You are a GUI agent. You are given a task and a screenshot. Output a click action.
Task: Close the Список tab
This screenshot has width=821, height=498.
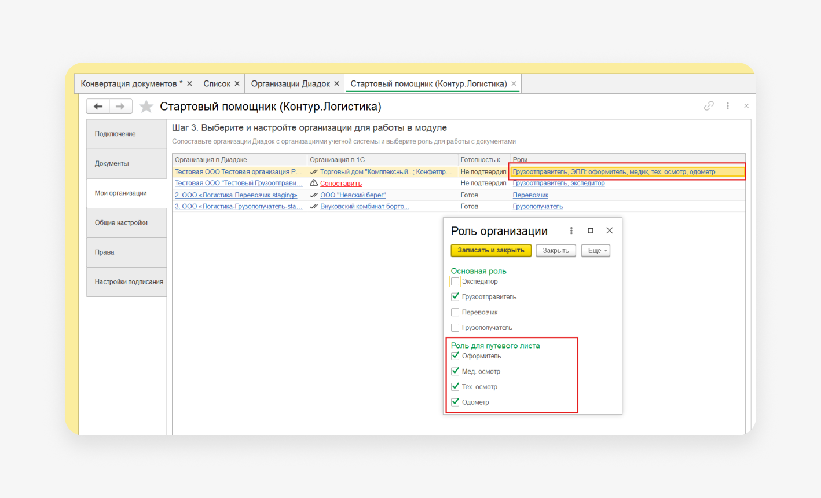tap(237, 84)
